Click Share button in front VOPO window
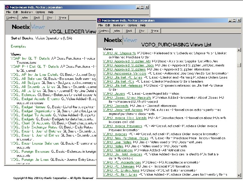This screenshot has height=182, width=243. (x=155, y=31)
